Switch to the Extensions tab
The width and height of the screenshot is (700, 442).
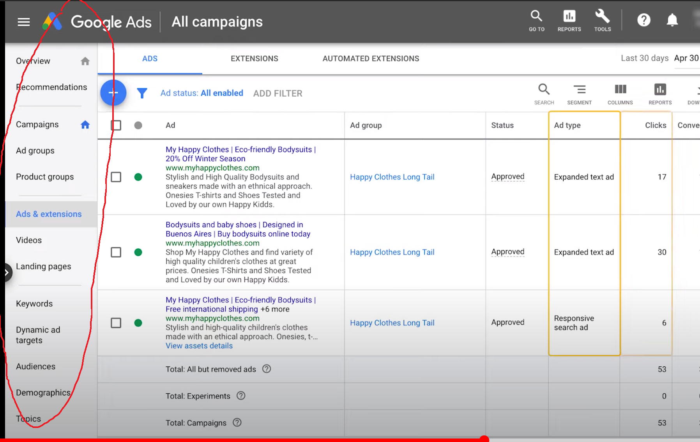point(254,58)
